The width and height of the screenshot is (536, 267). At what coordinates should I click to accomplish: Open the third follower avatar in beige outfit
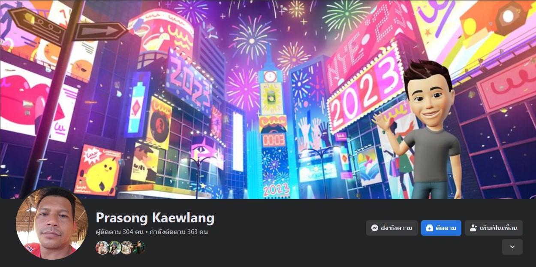pos(126,248)
